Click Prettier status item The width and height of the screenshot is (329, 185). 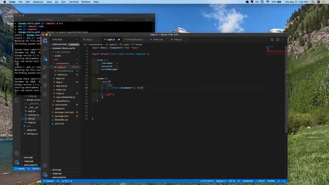coord(271,181)
